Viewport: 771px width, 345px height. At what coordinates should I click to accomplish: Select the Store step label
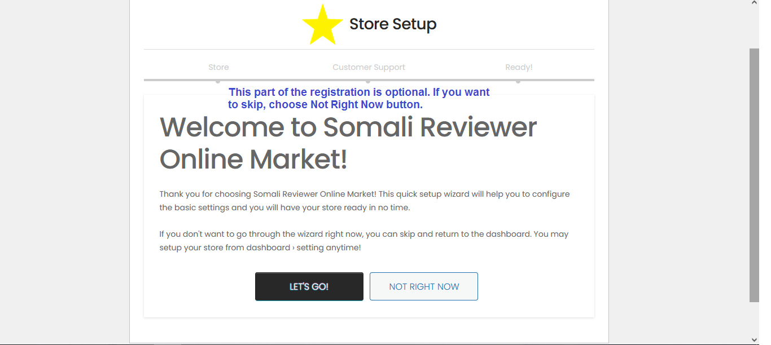coord(218,67)
